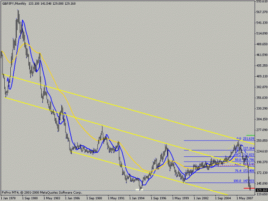This screenshot has height=201, width=268.
Task: Select the Fibonacci 76.4 level label 172.408
Action: point(244,171)
